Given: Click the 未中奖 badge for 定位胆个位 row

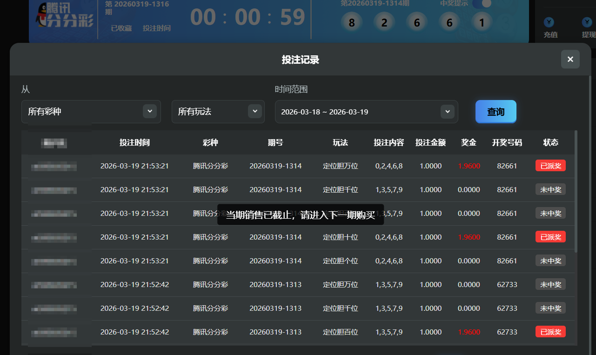Looking at the screenshot, I should pyautogui.click(x=550, y=261).
